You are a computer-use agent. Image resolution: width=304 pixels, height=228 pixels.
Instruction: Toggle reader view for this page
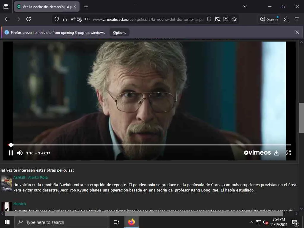(x=209, y=19)
